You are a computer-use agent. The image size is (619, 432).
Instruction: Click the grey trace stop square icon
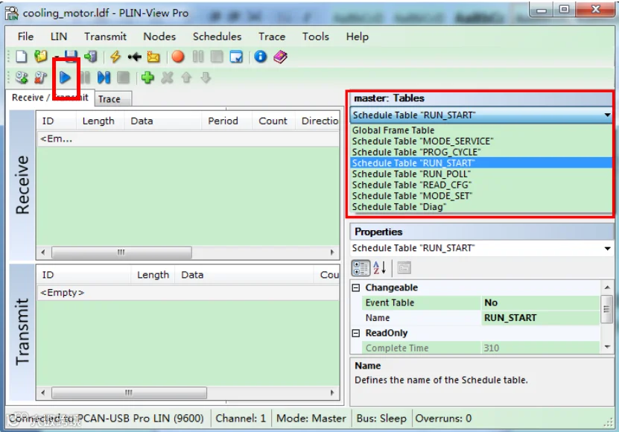point(217,57)
